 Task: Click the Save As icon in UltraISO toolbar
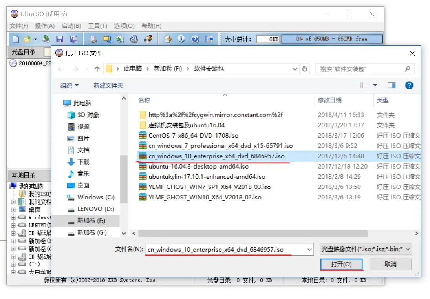[x=73, y=39]
